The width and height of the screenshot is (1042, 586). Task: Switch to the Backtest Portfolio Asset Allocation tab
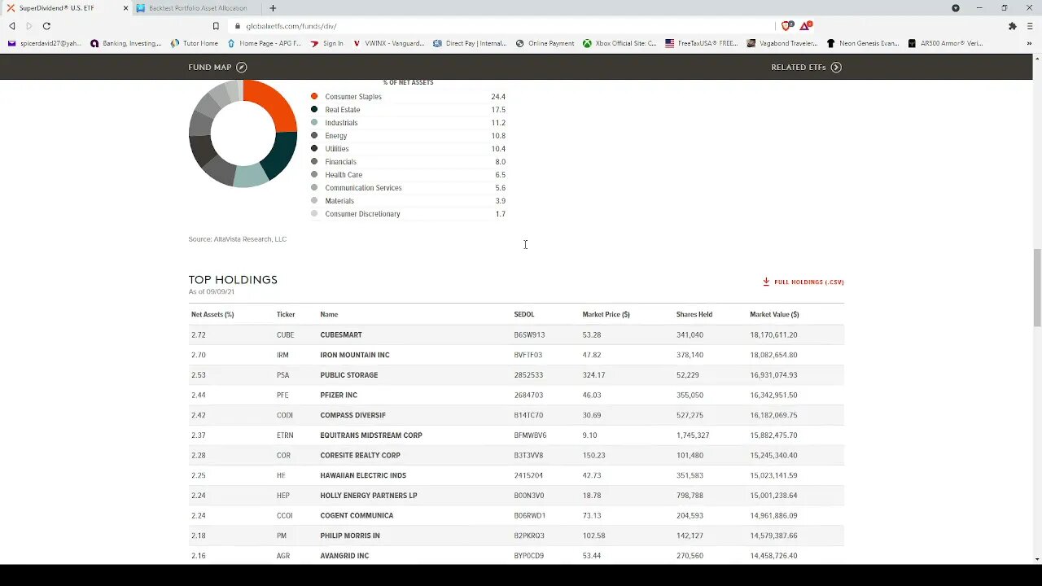[198, 8]
